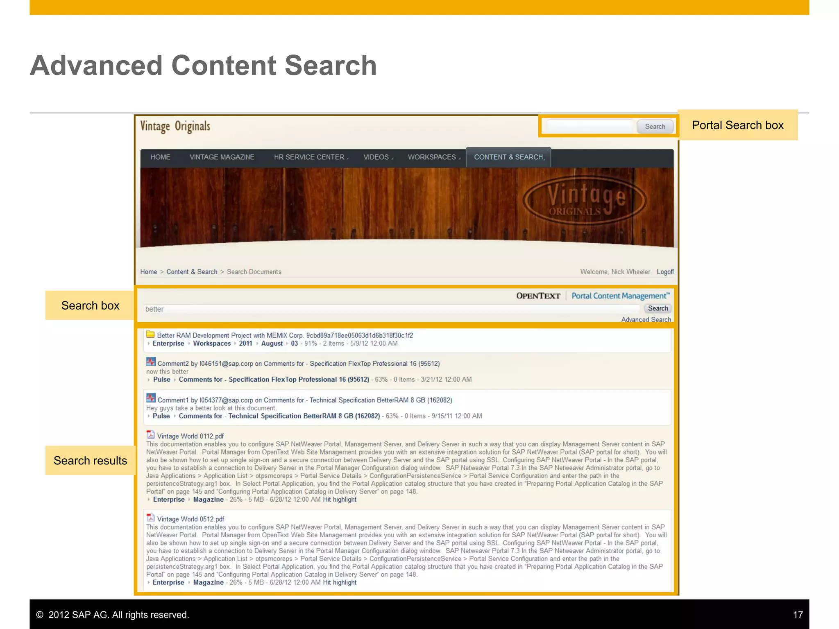Viewport: 839px width, 629px height.
Task: Click the folder icon of Better RAM Development Project
Action: click(x=150, y=334)
